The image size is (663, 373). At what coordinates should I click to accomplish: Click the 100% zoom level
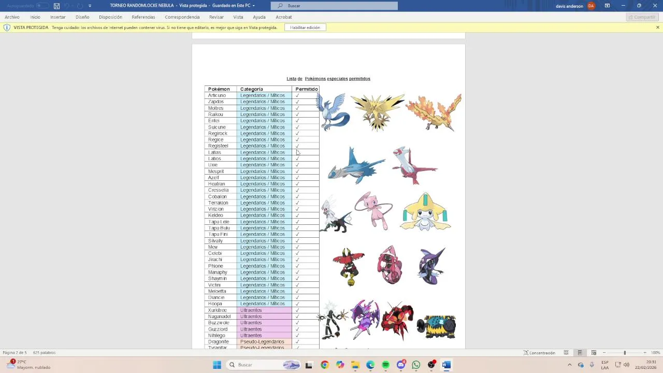coord(655,353)
